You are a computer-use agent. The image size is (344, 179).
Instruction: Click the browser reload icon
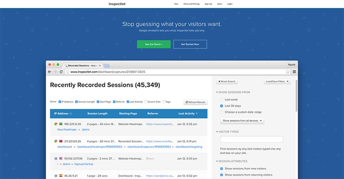pyautogui.click(x=61, y=72)
